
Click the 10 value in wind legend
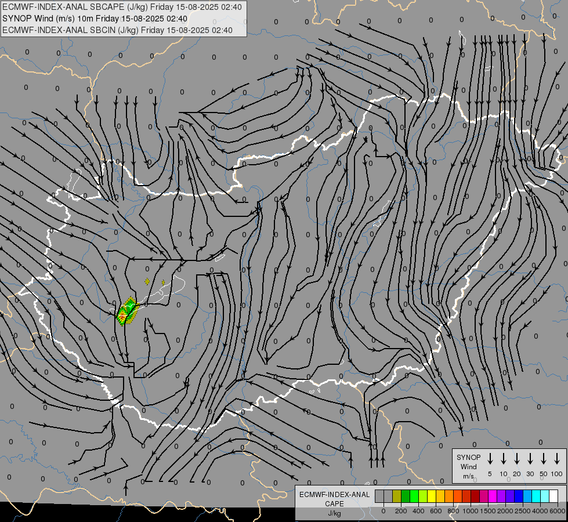click(x=503, y=474)
